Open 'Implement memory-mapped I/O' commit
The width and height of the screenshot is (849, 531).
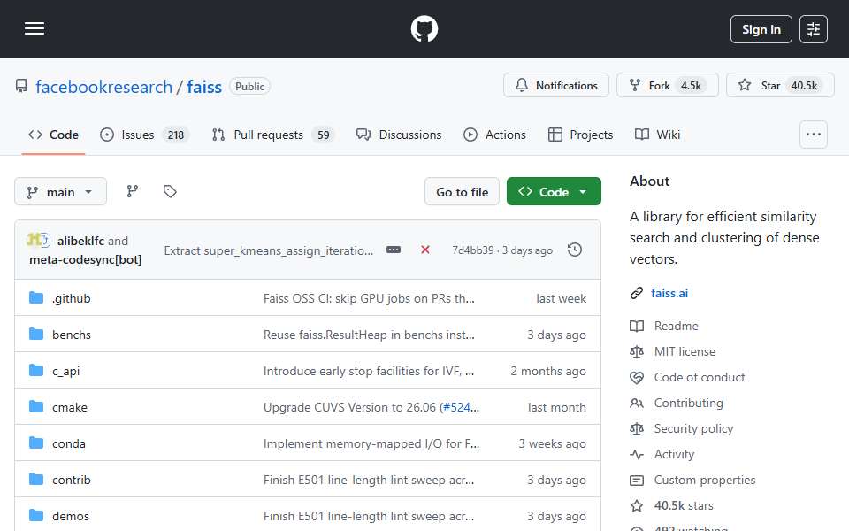point(371,443)
